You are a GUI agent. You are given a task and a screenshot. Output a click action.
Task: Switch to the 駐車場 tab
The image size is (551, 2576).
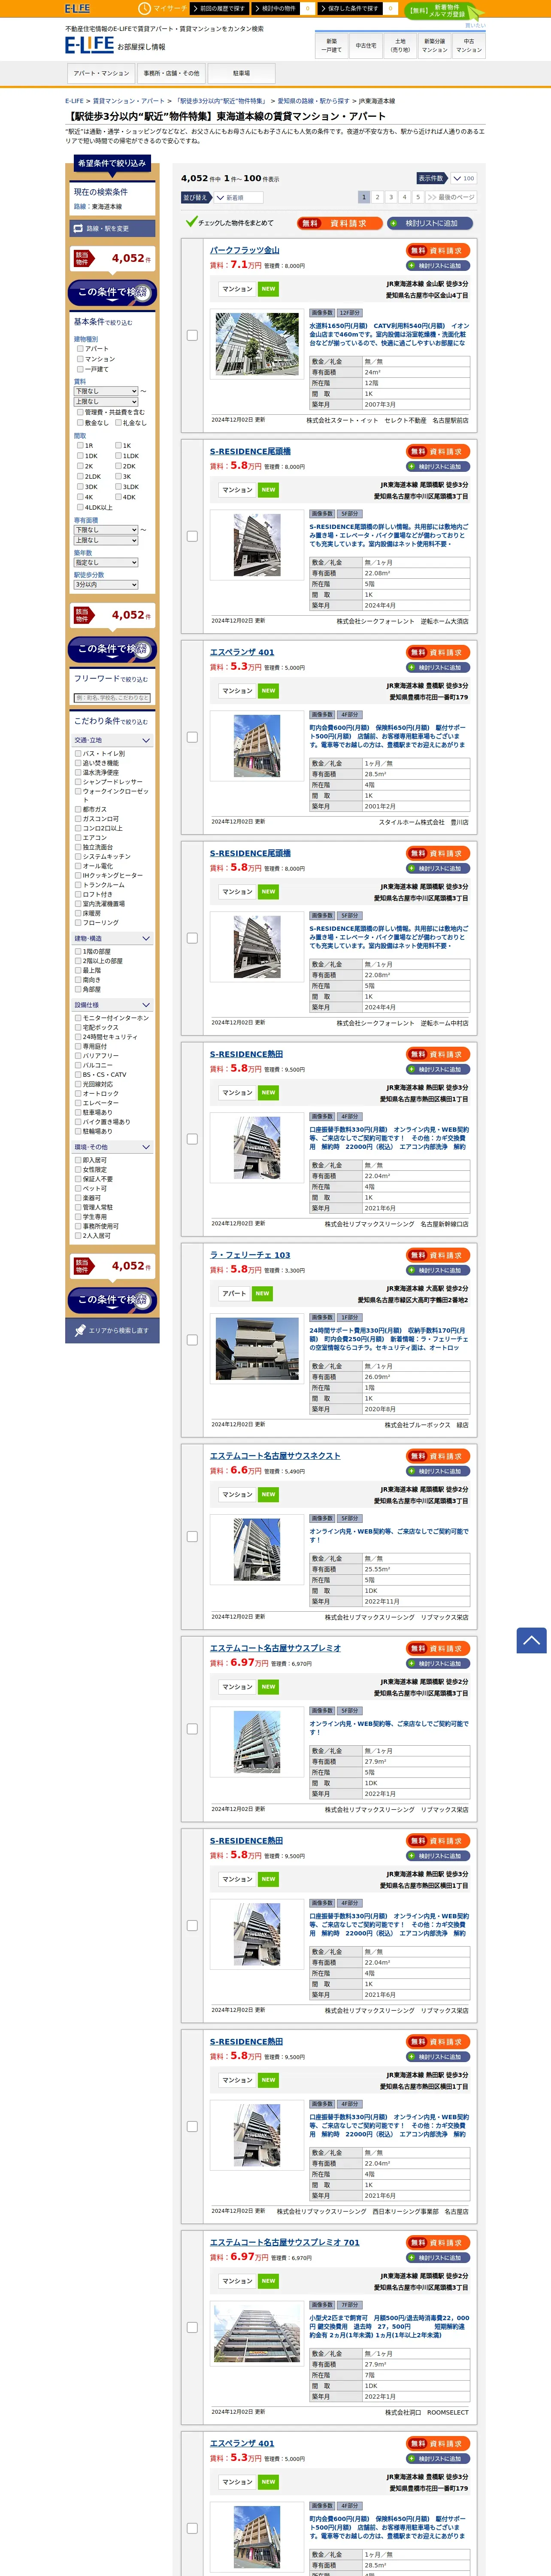pos(241,73)
